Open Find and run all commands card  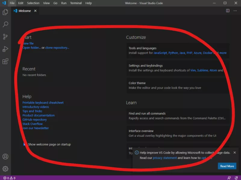178,116
